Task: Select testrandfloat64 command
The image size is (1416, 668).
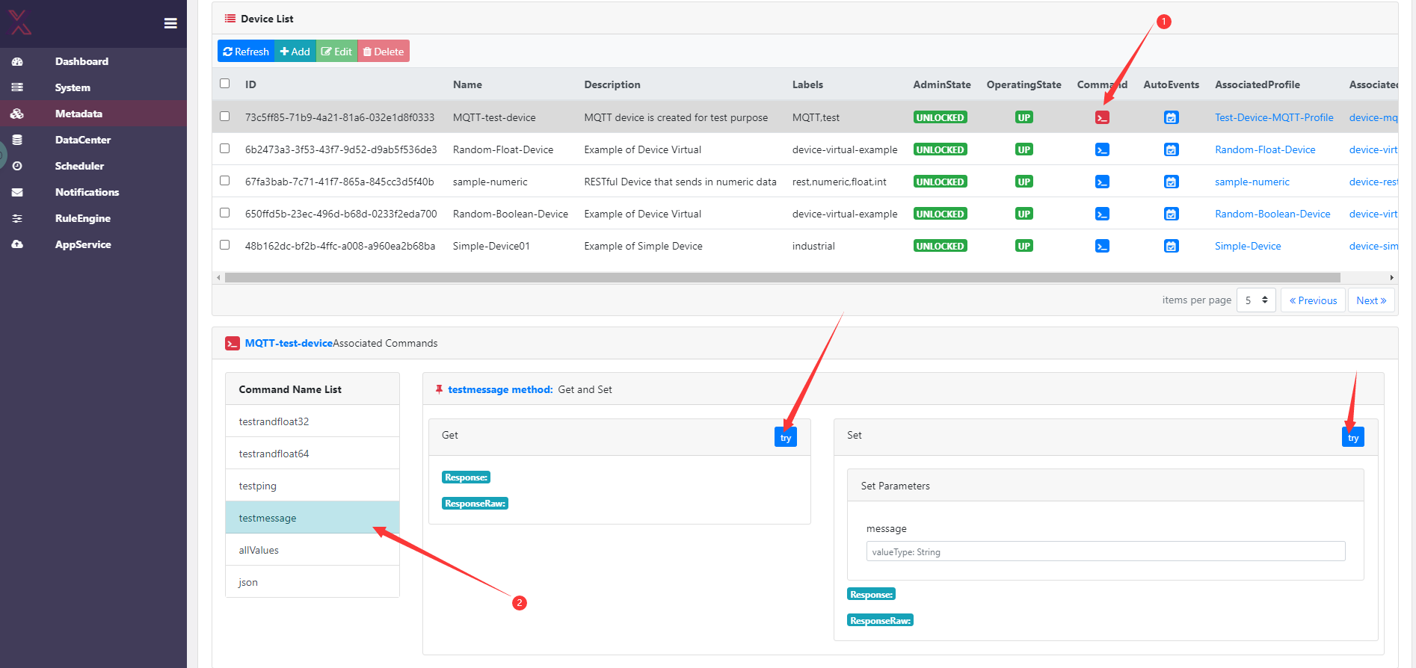Action: coord(313,454)
